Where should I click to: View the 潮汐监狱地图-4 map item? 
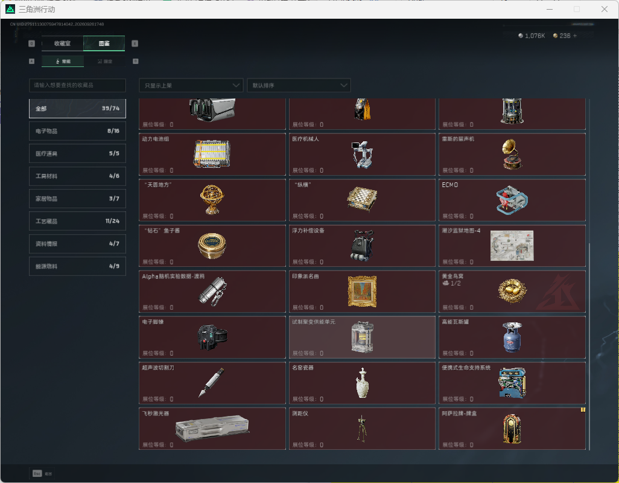pos(512,246)
